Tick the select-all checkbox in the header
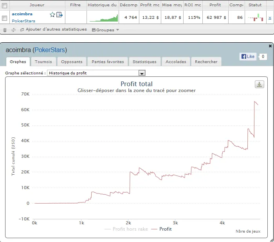 tap(5, 5)
